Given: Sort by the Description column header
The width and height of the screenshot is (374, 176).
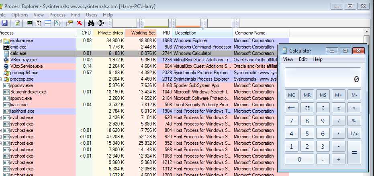Looking at the screenshot, I should [x=203, y=33].
